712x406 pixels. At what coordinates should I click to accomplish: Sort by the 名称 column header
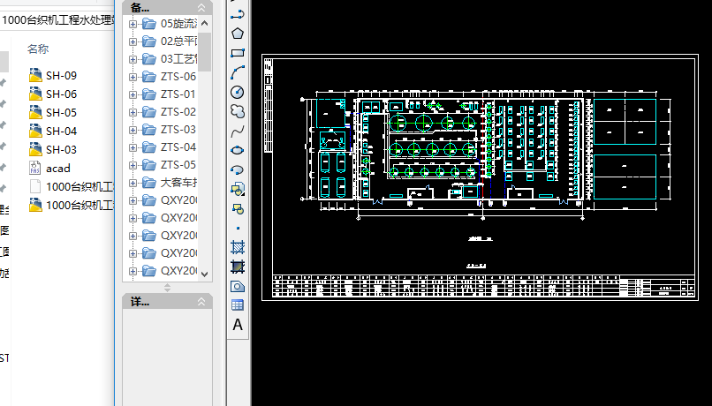click(x=38, y=49)
